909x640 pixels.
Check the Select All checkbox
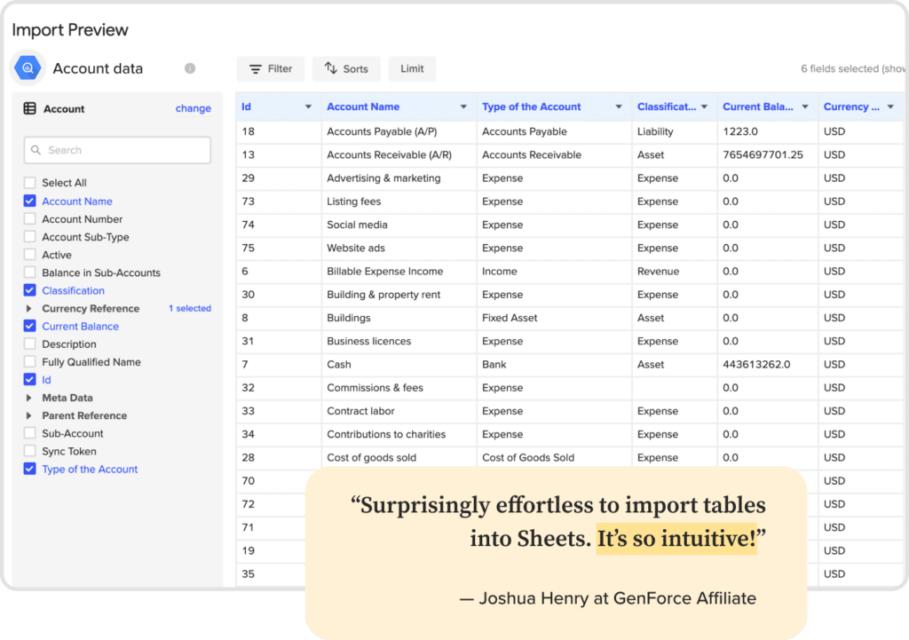29,183
